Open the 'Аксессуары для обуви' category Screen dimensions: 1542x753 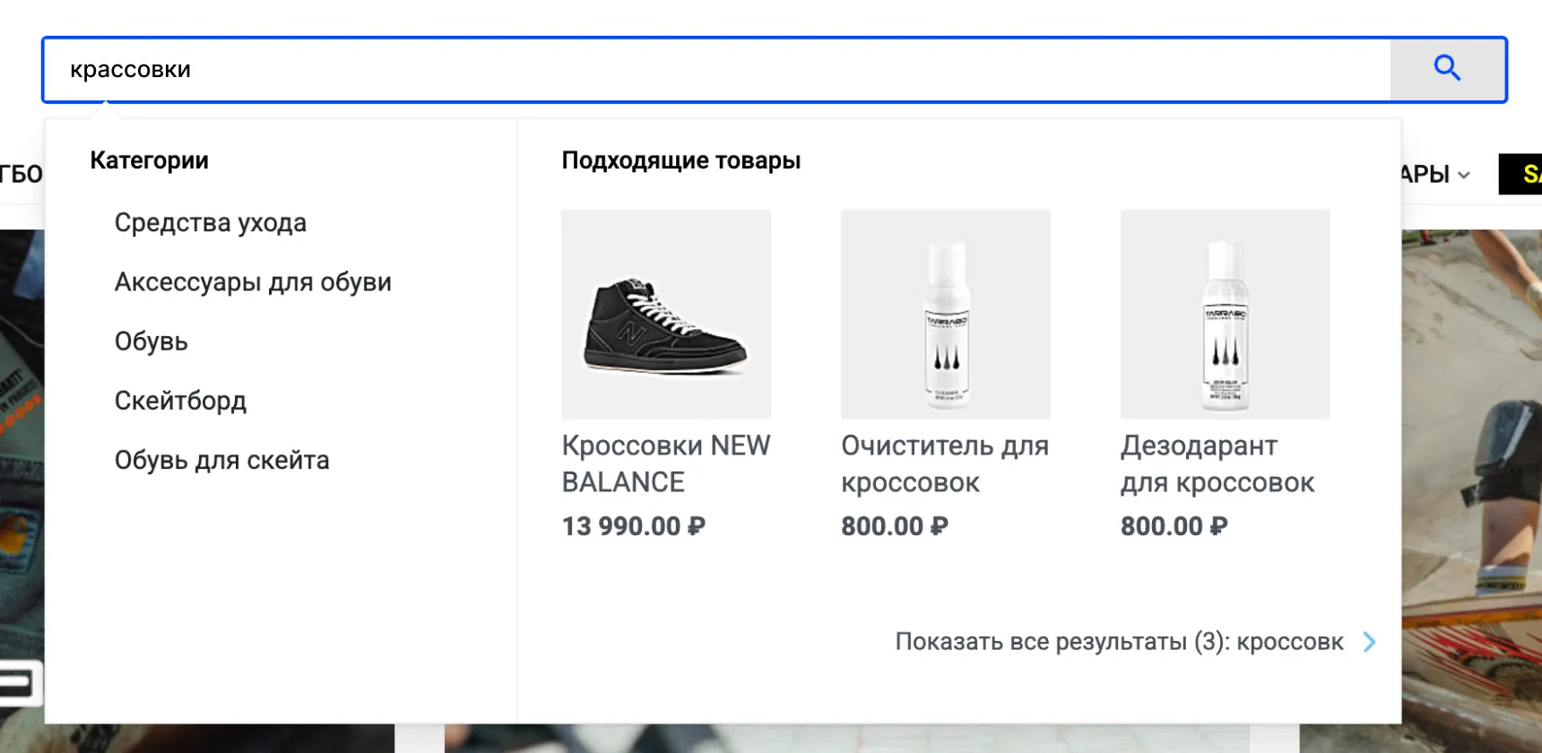[253, 282]
